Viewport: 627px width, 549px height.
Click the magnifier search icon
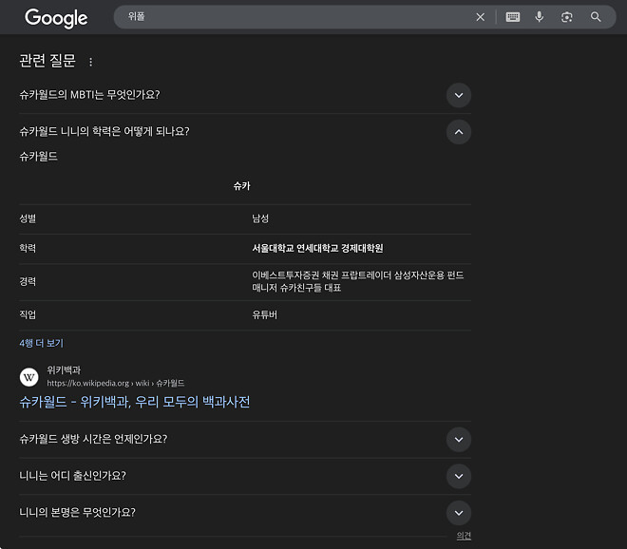pos(596,17)
